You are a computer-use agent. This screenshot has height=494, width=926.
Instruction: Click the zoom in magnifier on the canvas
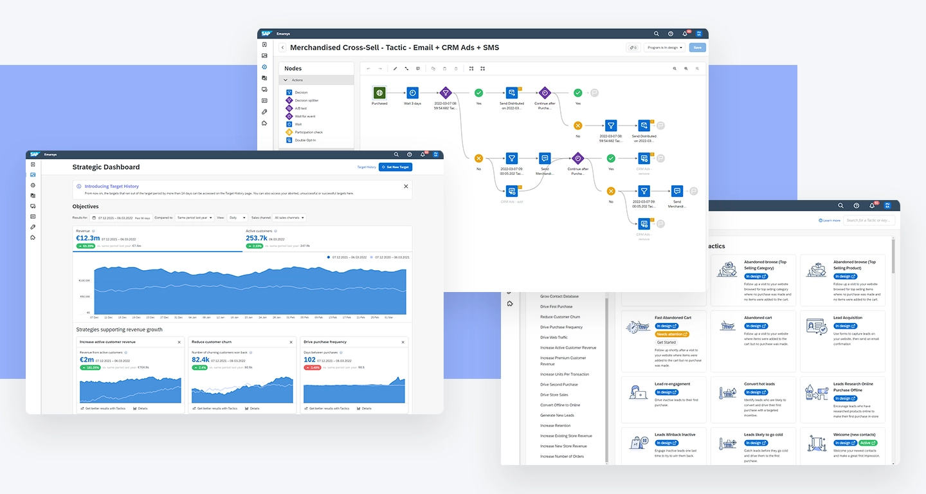686,68
